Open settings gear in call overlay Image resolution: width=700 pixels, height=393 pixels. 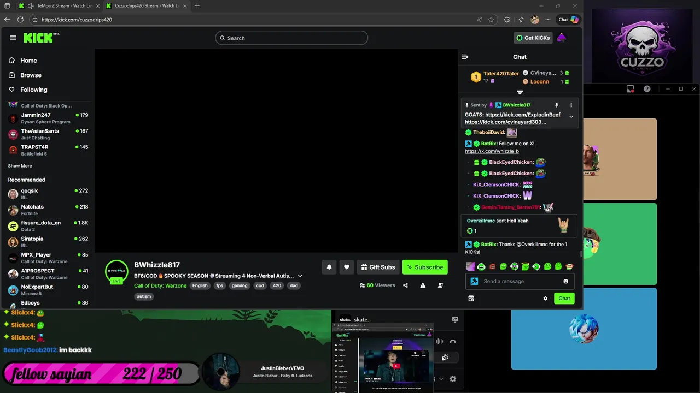453,379
